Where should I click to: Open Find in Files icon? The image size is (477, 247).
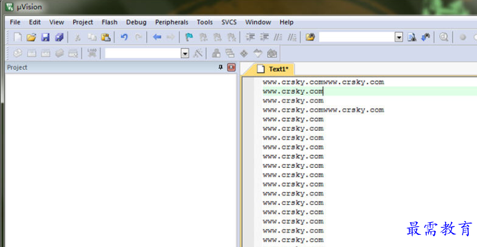(x=310, y=38)
